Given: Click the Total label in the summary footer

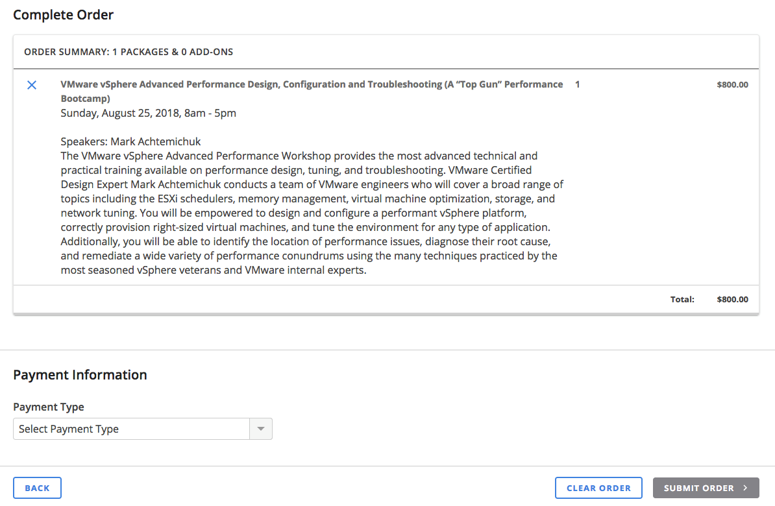Looking at the screenshot, I should [682, 300].
